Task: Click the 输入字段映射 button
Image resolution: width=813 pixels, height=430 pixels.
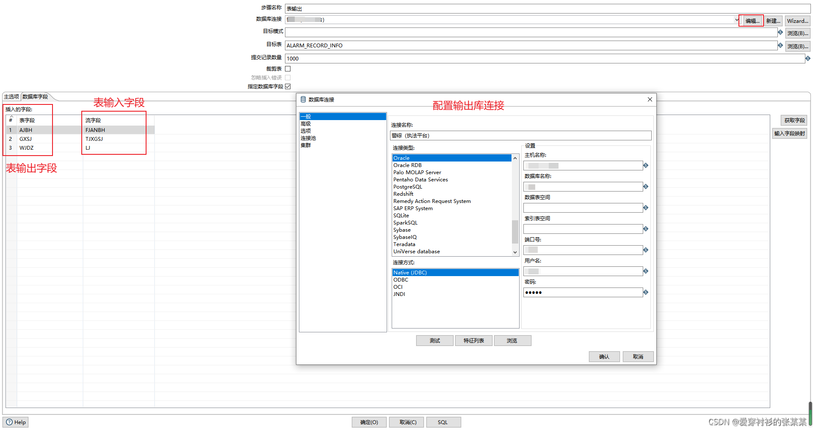Action: pyautogui.click(x=790, y=134)
